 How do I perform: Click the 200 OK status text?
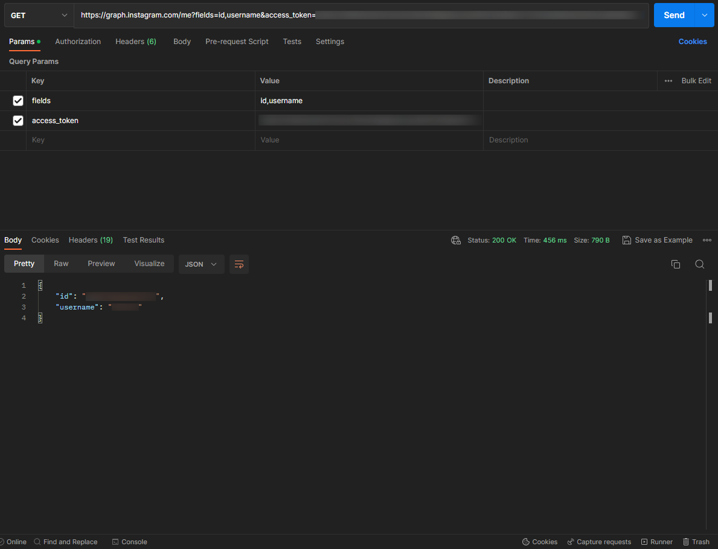(x=504, y=240)
